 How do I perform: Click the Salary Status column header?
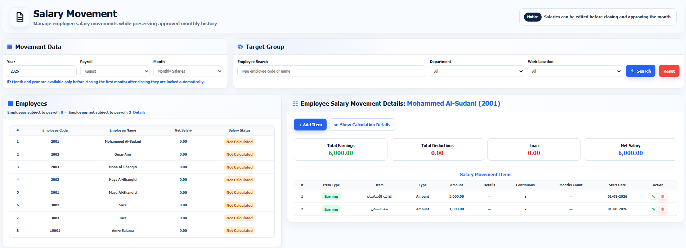pos(239,130)
